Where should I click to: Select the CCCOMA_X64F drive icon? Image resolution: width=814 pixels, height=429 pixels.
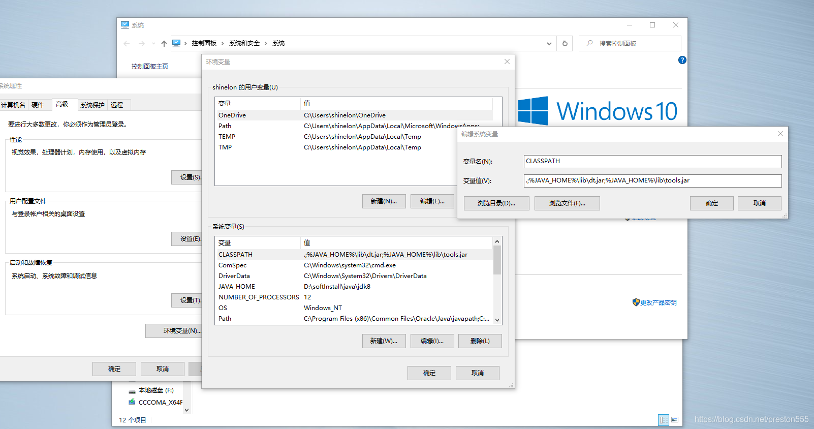[x=132, y=402]
